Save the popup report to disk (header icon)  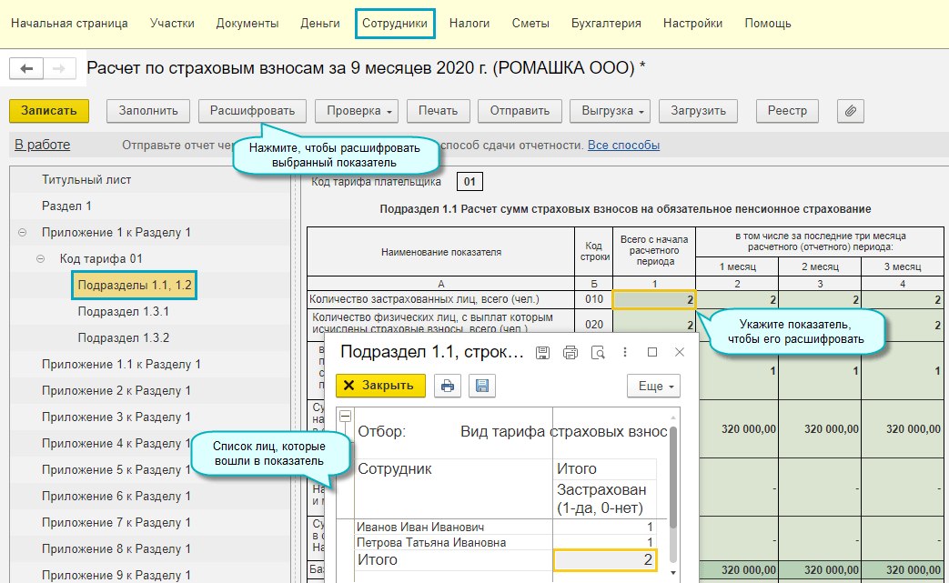point(542,353)
